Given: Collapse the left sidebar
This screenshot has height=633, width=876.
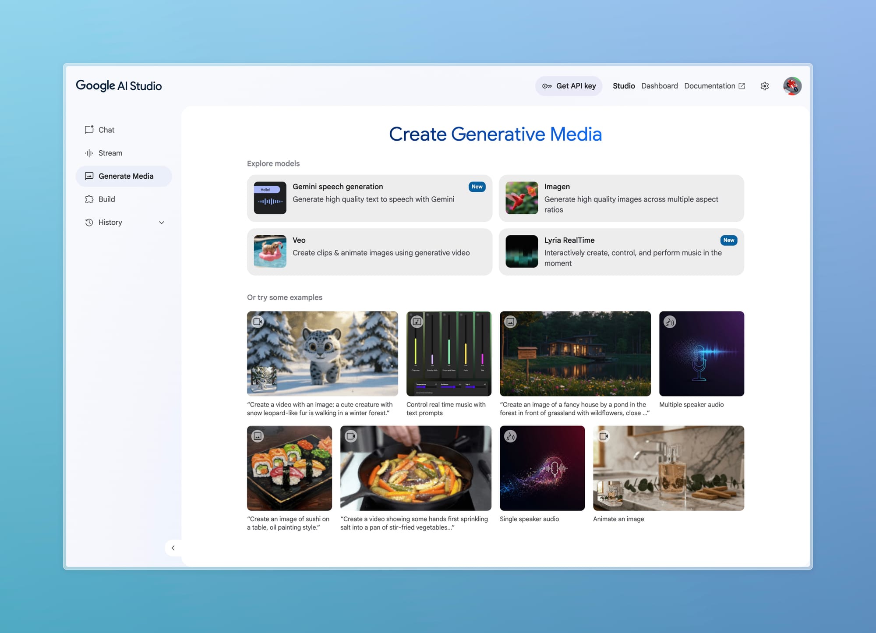Looking at the screenshot, I should [x=173, y=548].
